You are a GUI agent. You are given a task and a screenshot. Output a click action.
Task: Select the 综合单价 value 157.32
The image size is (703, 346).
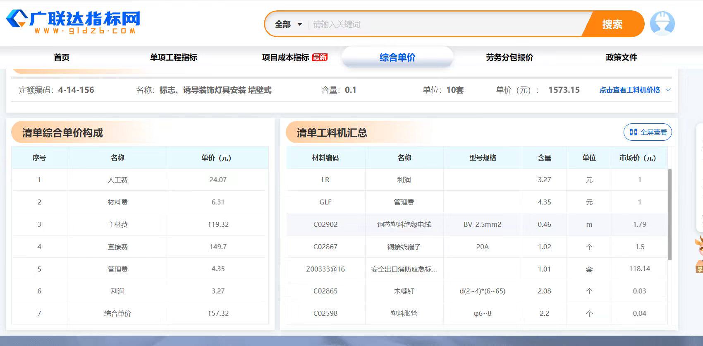[x=218, y=313]
